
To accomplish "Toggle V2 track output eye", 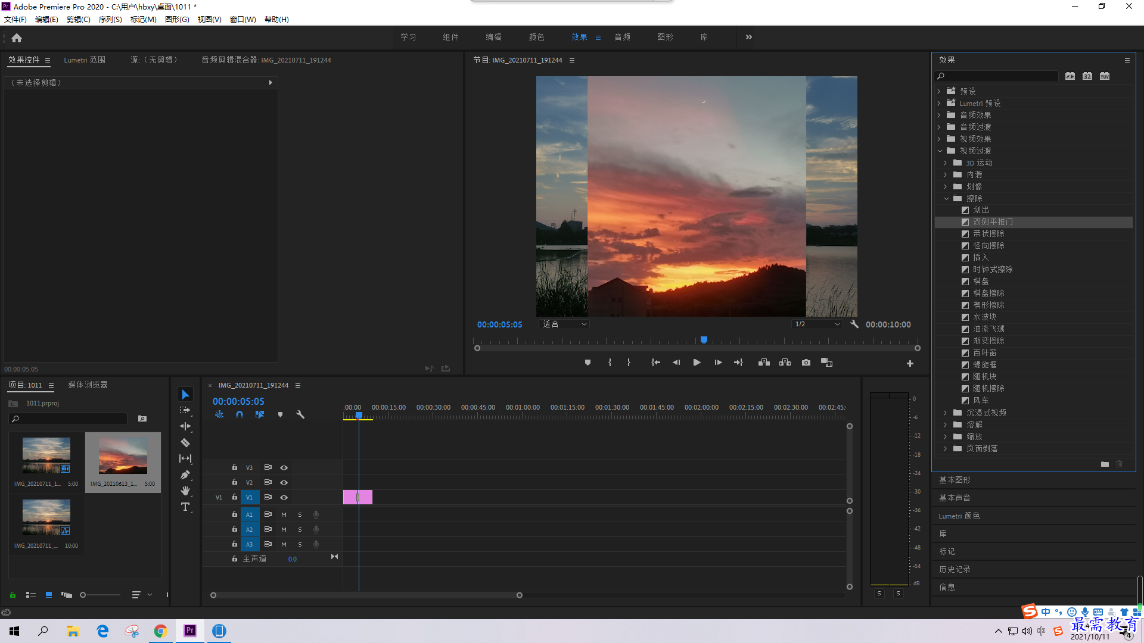I will pos(284,482).
